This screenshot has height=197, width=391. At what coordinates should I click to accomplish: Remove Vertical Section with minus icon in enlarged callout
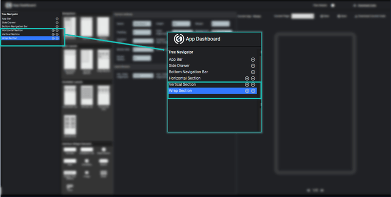tap(253, 85)
